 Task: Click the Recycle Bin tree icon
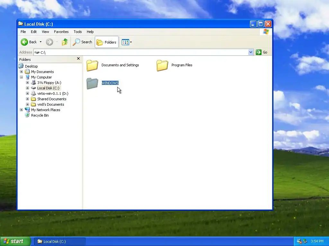(27, 115)
